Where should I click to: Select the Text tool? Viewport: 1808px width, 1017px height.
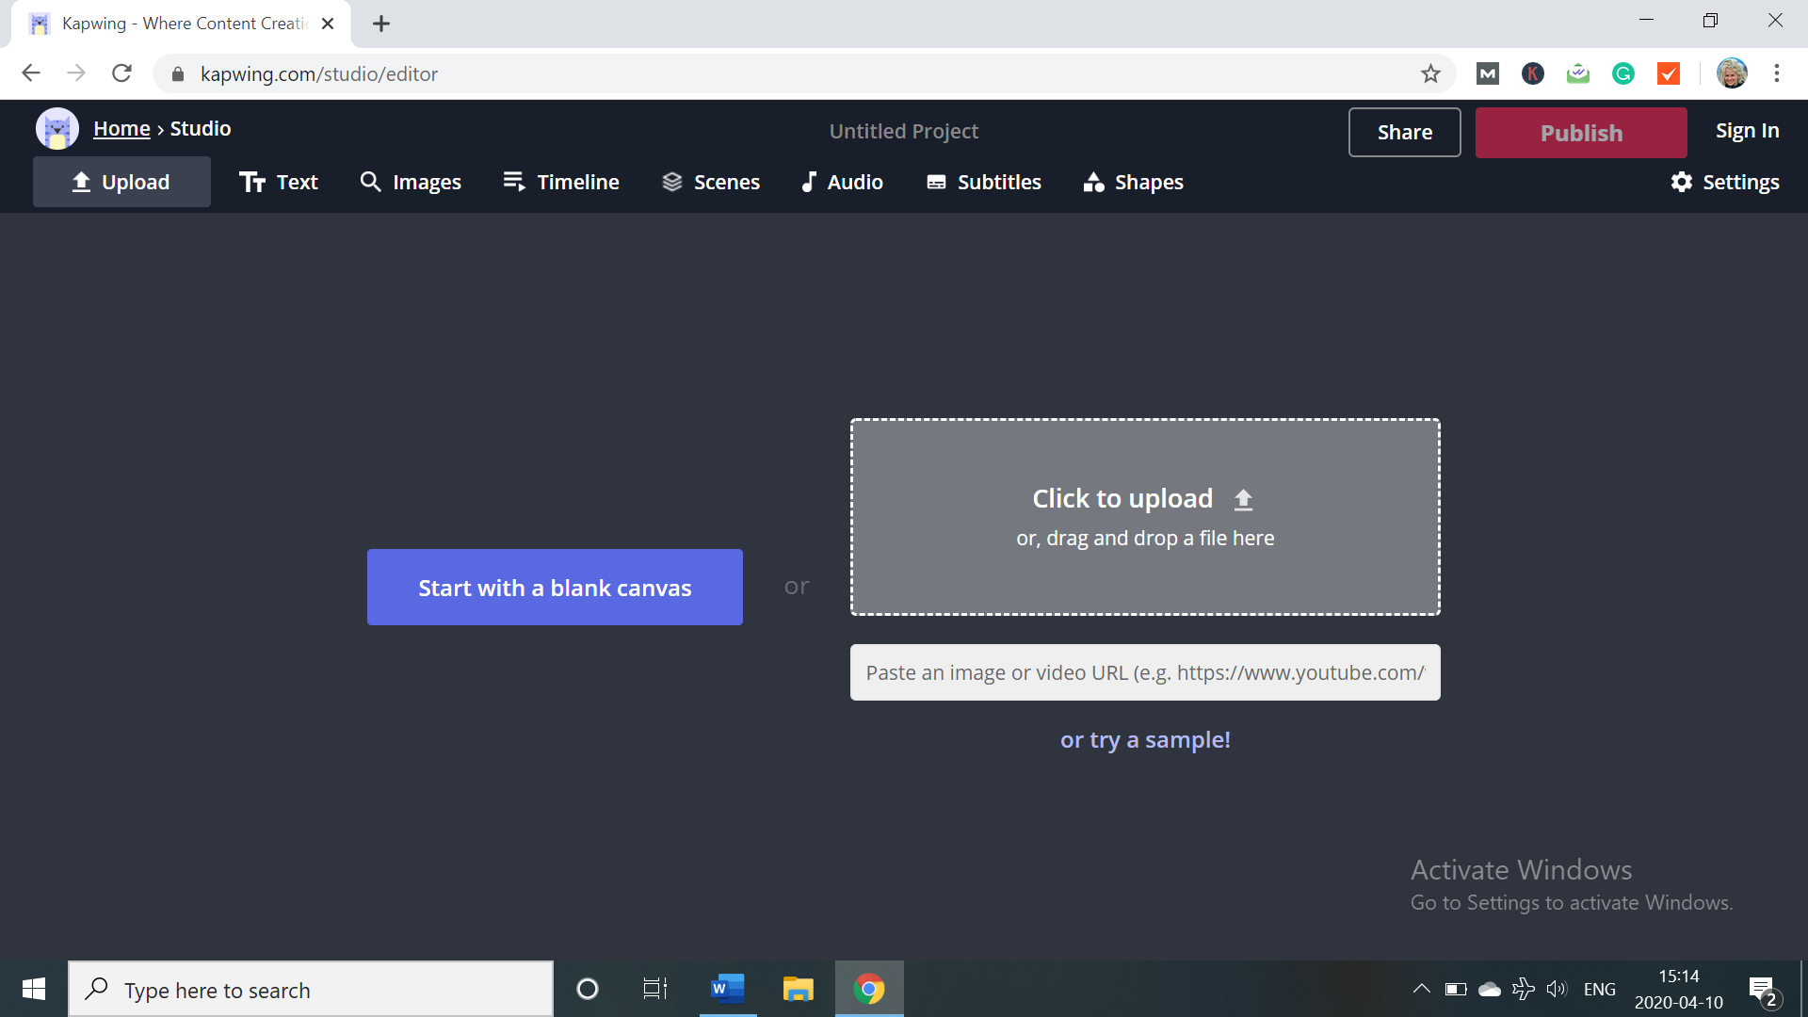coord(279,182)
